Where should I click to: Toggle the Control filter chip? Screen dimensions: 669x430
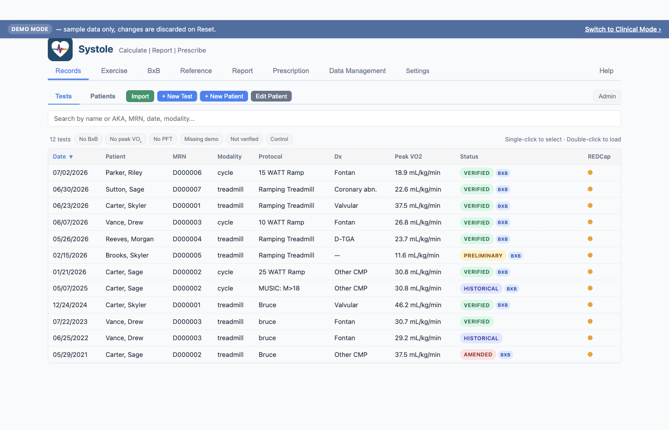point(279,139)
